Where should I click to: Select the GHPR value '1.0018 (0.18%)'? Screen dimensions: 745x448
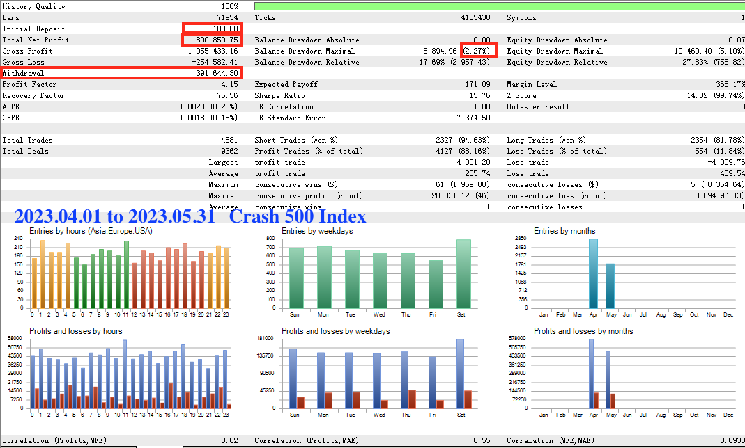(208, 118)
